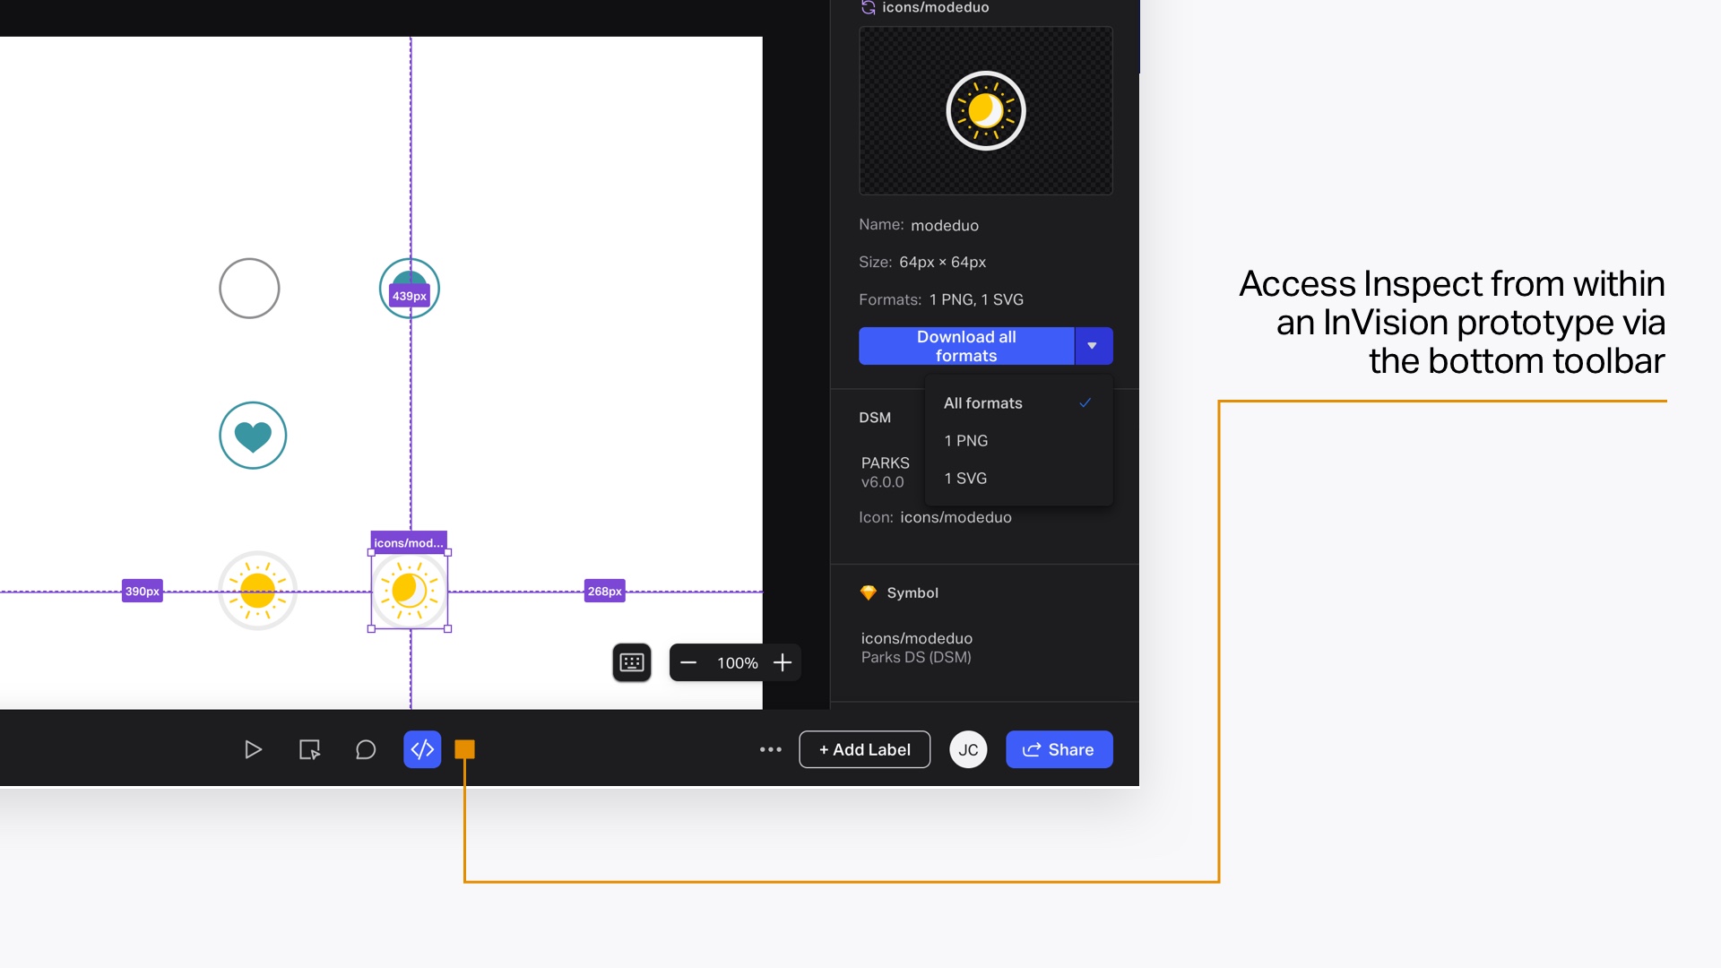The image size is (1721, 968).
Task: Open keyboard shortcuts icon
Action: pos(632,662)
